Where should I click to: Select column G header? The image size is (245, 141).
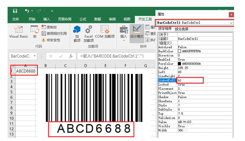click(x=145, y=66)
